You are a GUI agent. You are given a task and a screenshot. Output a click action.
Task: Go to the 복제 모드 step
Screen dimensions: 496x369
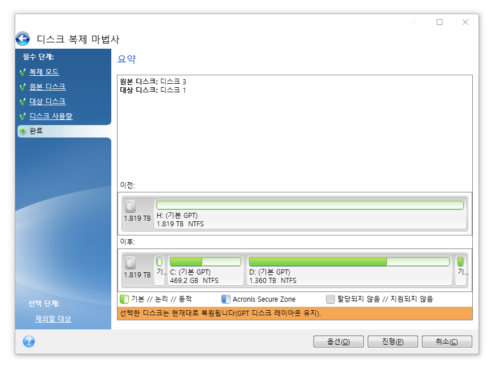pyautogui.click(x=44, y=72)
